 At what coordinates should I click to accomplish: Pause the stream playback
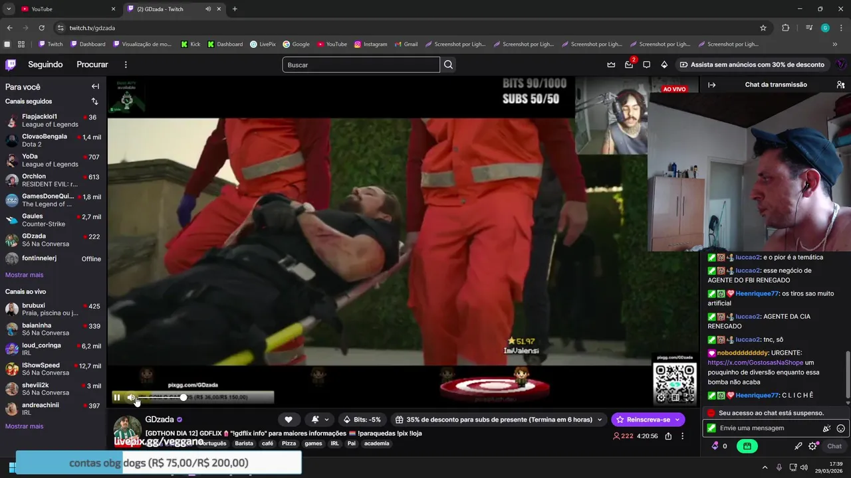coord(117,398)
